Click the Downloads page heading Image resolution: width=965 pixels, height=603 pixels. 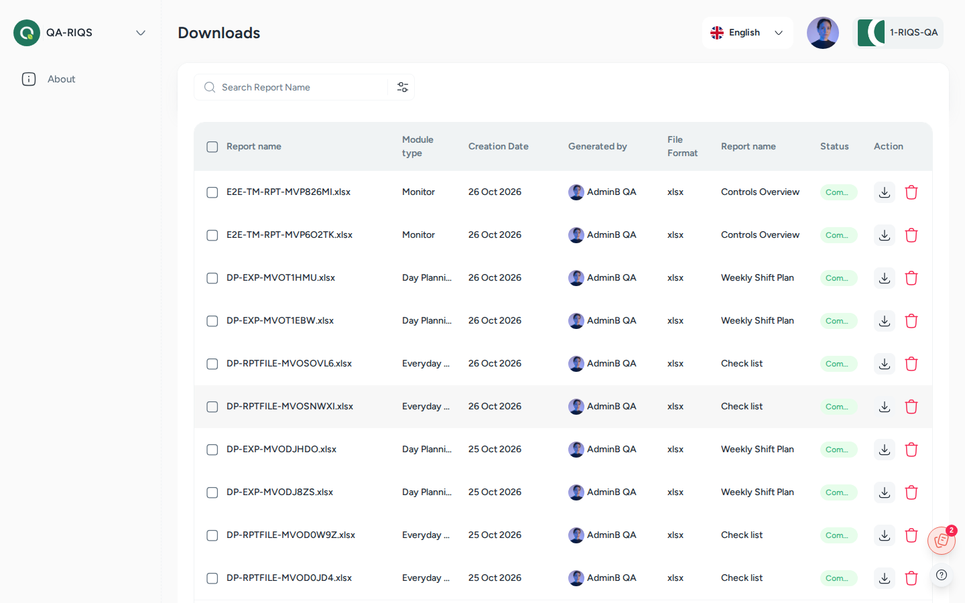coord(219,33)
